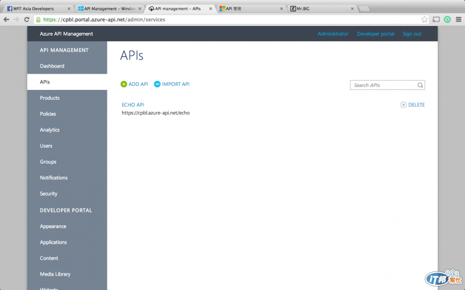465x290 pixels.
Task: Close the API 管理 tab
Action: (x=281, y=9)
